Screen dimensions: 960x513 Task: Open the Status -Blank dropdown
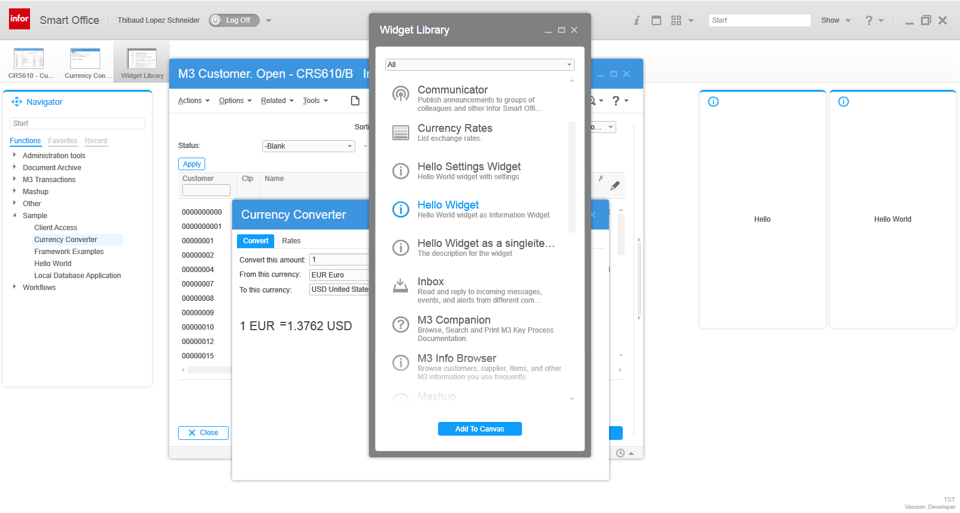[308, 146]
